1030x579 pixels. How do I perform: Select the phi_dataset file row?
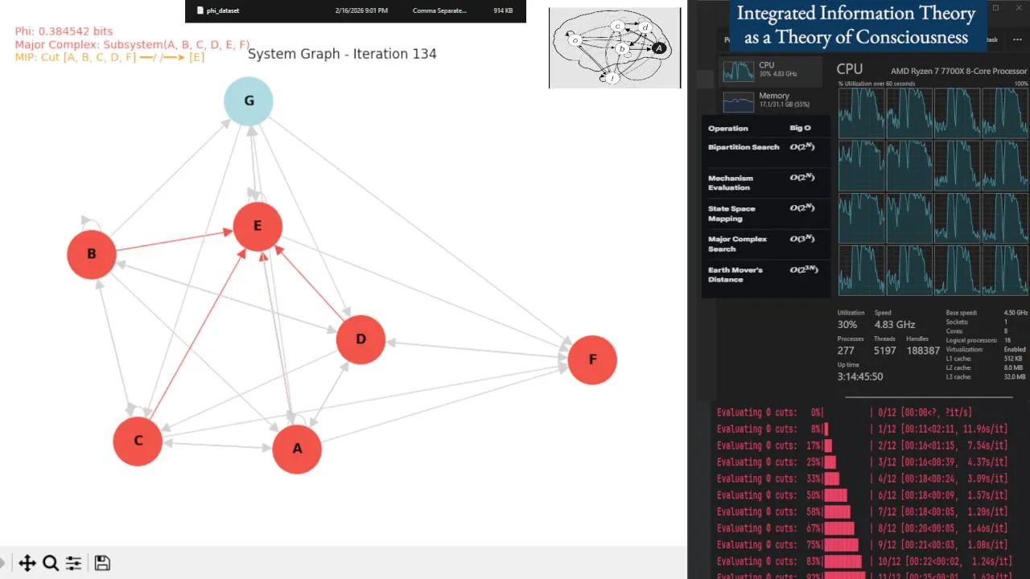click(355, 10)
